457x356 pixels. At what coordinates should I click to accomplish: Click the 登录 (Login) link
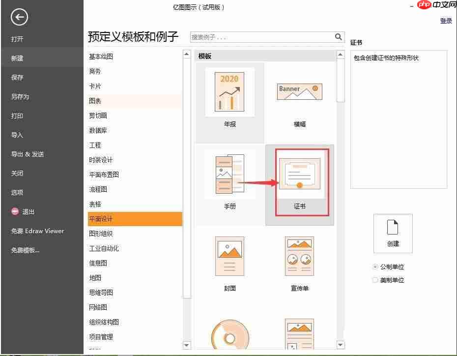point(445,21)
